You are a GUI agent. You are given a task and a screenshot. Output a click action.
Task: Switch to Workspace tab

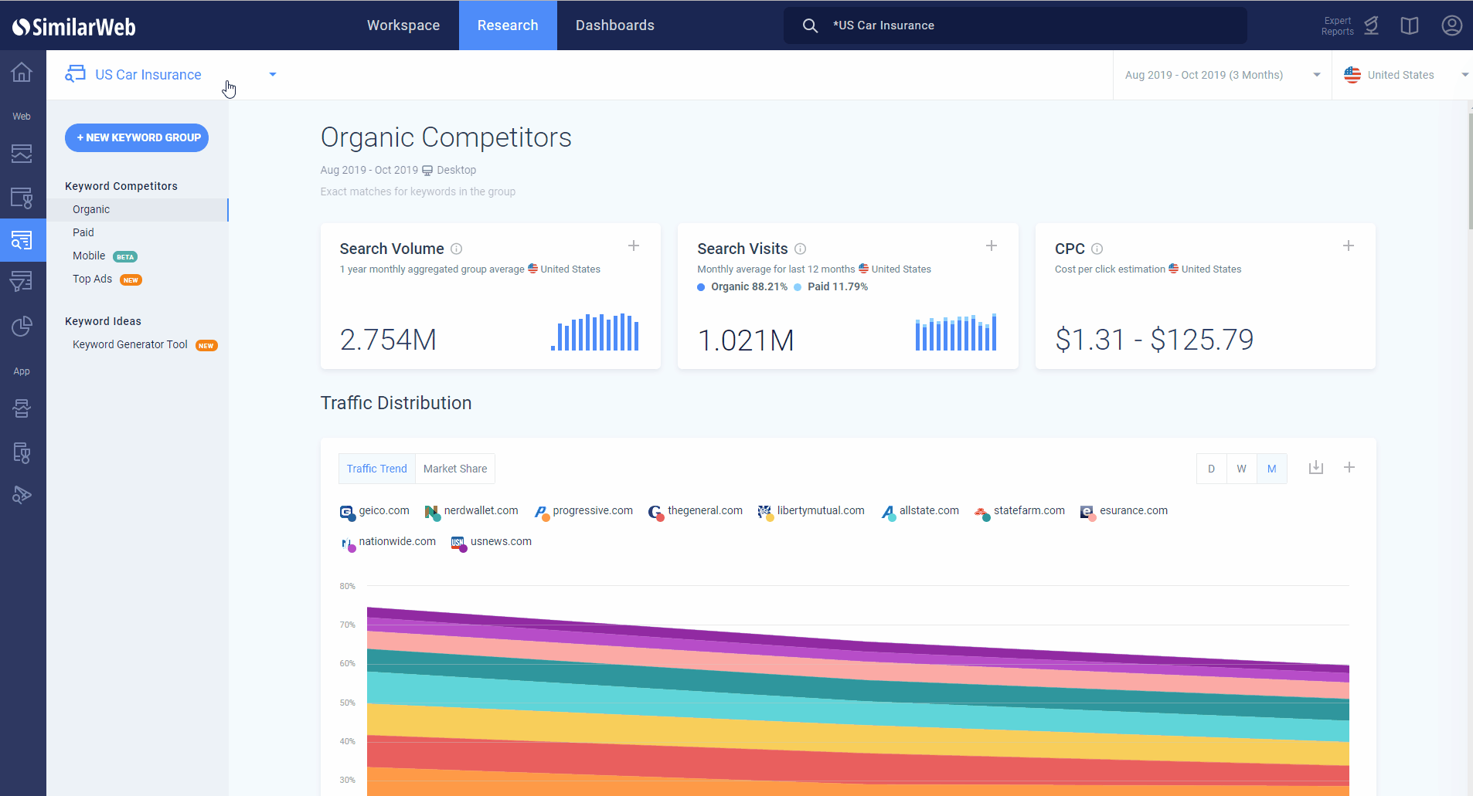point(403,25)
